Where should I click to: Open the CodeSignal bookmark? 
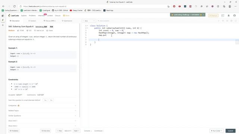coord(45,10)
